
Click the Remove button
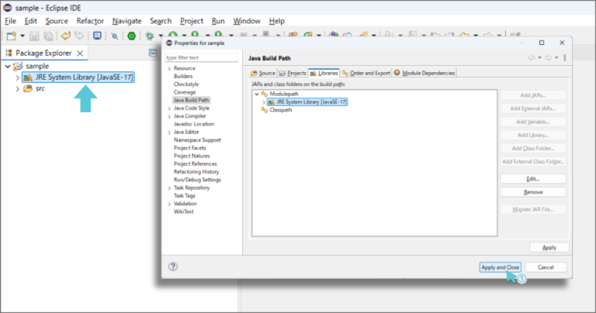coord(533,192)
